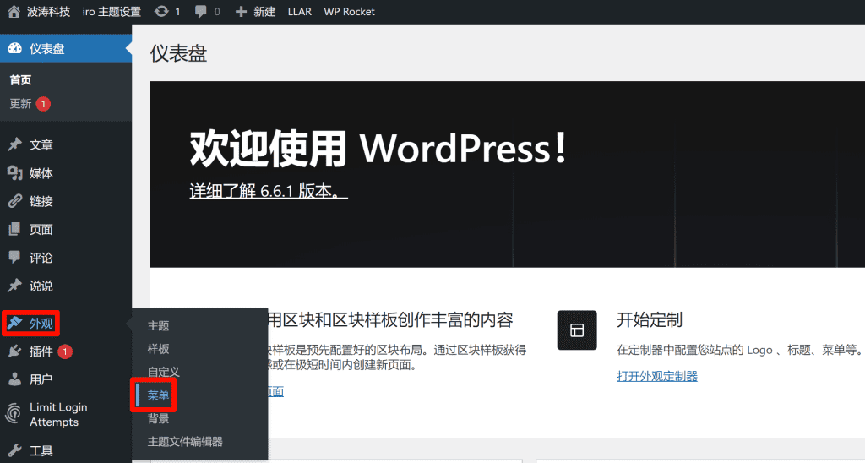Viewport: 865px width, 463px height.
Task: Click the fingerprint icon for Limit Login Attempts
Action: (14, 413)
